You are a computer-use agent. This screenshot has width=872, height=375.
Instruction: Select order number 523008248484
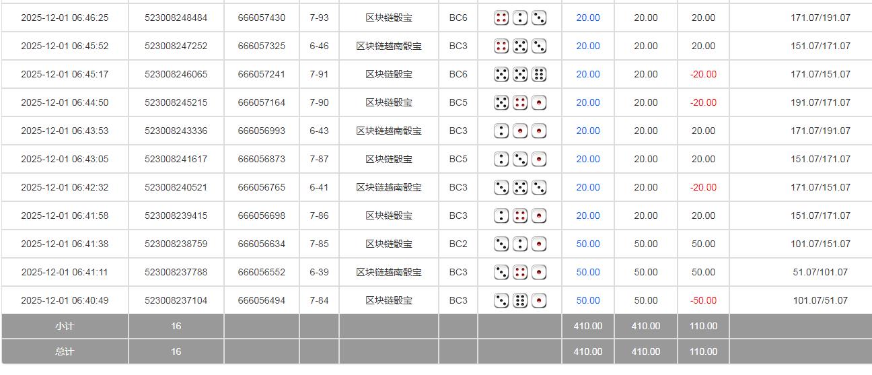coord(176,18)
